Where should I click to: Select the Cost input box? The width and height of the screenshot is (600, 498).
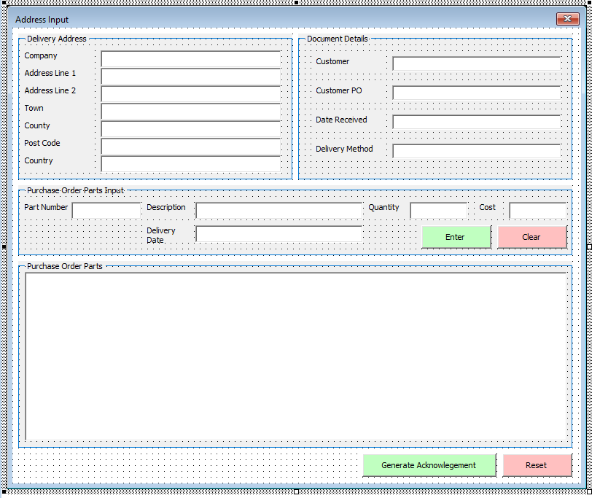538,210
